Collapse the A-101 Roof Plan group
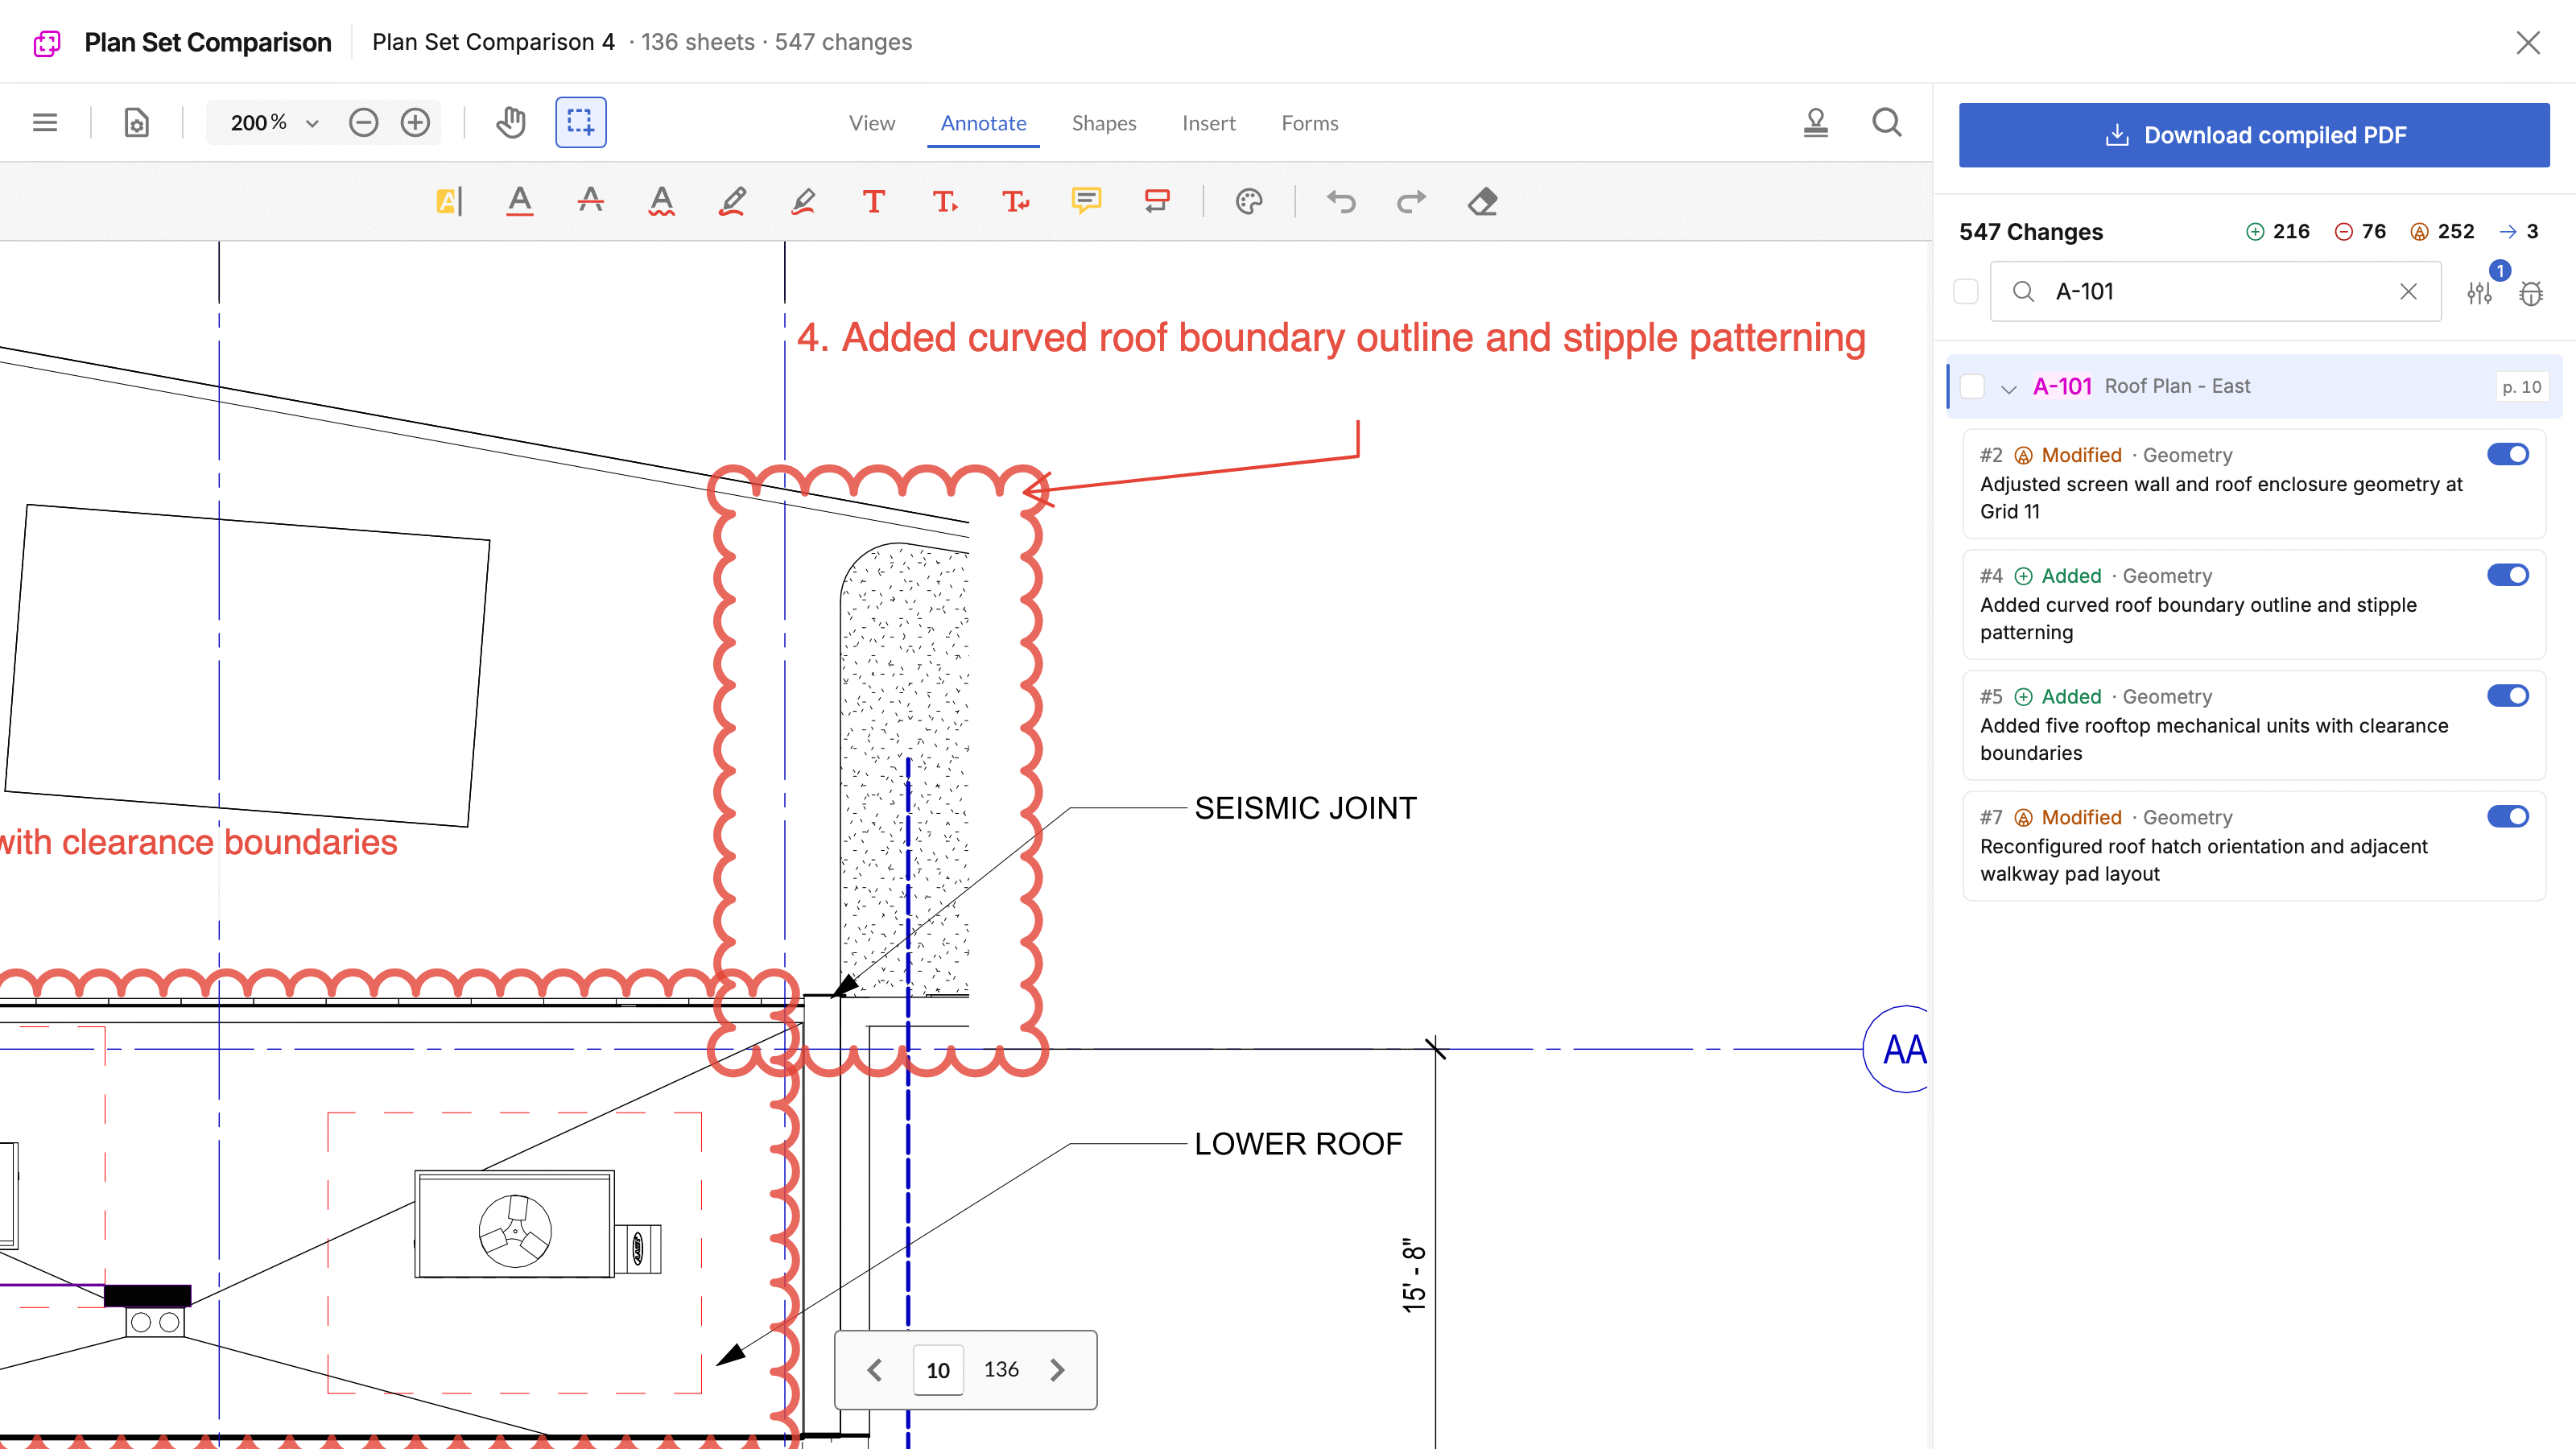Image resolution: width=2576 pixels, height=1449 pixels. (2009, 388)
